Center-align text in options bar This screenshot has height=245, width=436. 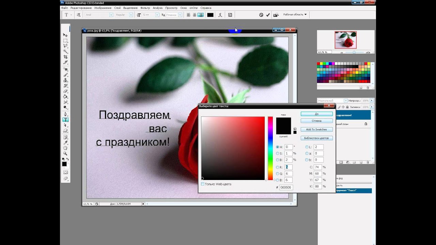[x=194, y=15]
